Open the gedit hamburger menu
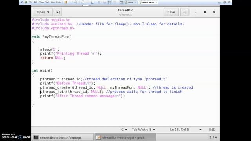251x141 pixels. (x=184, y=12)
